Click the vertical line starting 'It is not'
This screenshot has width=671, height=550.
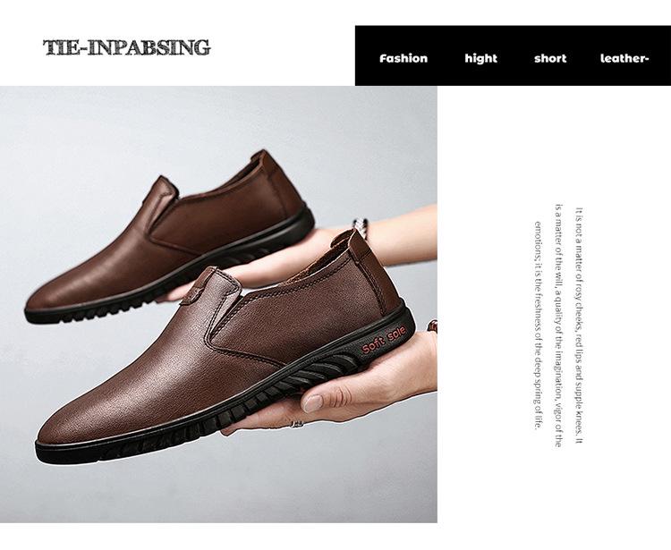coord(579,326)
